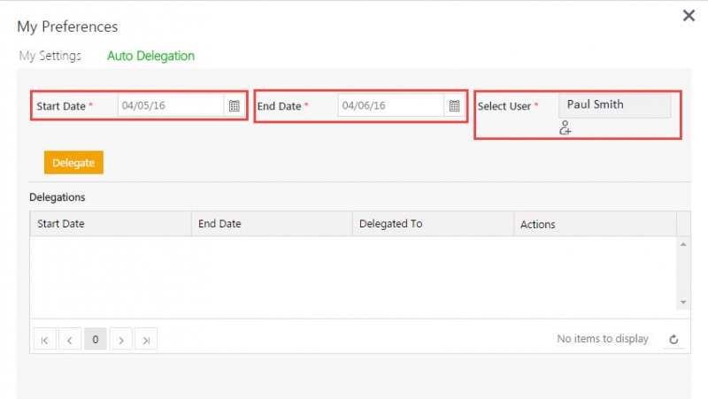Switch to the My Settings tab
Image resolution: width=708 pixels, height=399 pixels.
(50, 56)
